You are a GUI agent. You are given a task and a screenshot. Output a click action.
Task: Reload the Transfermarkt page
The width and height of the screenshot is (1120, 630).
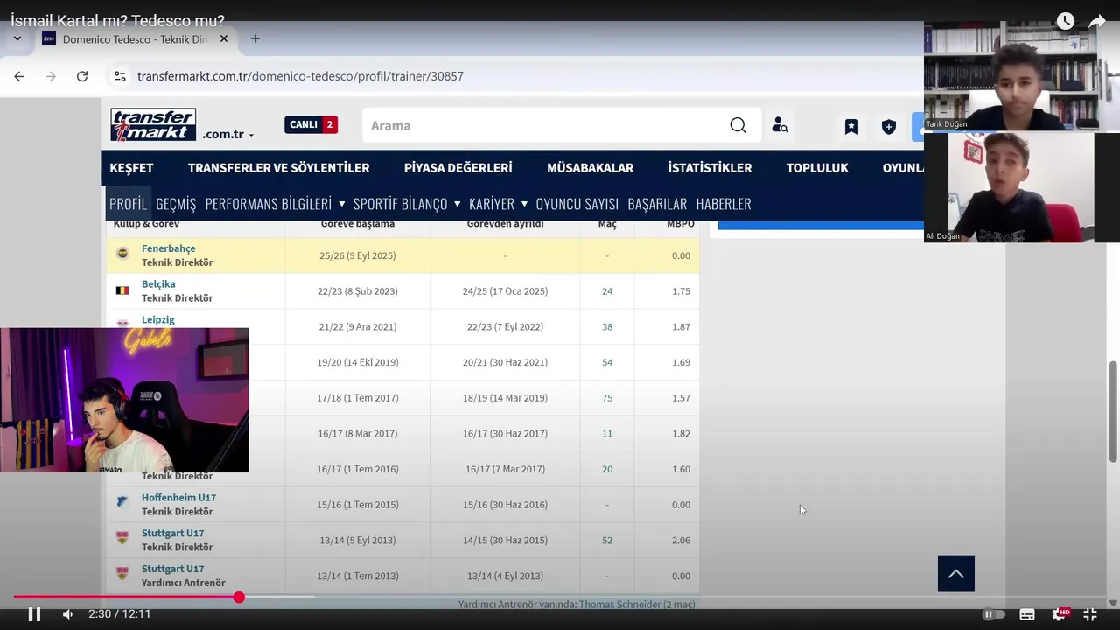[x=82, y=76]
